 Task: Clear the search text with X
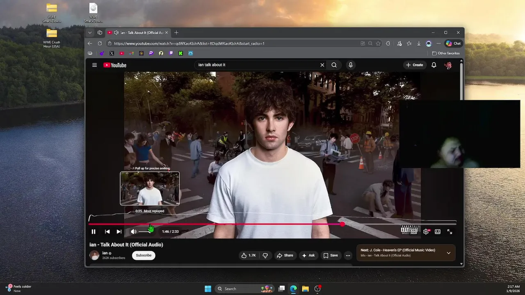322,65
